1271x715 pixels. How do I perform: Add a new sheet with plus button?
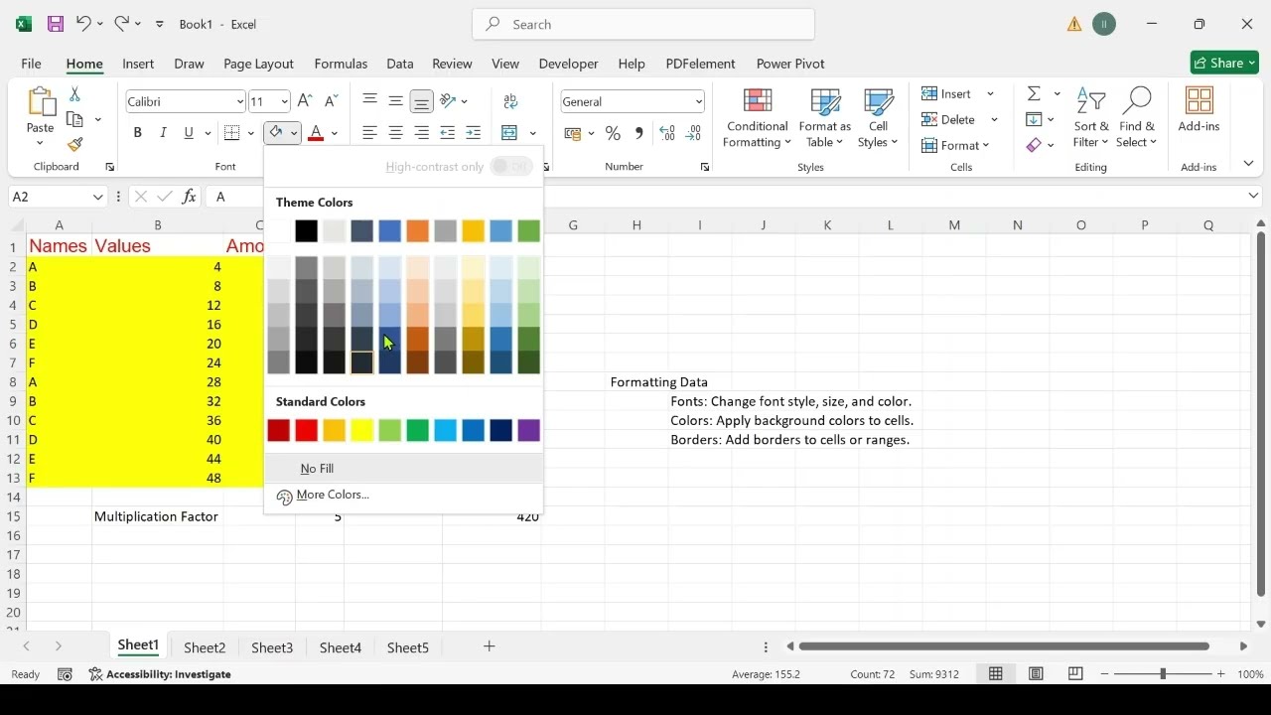(x=489, y=646)
